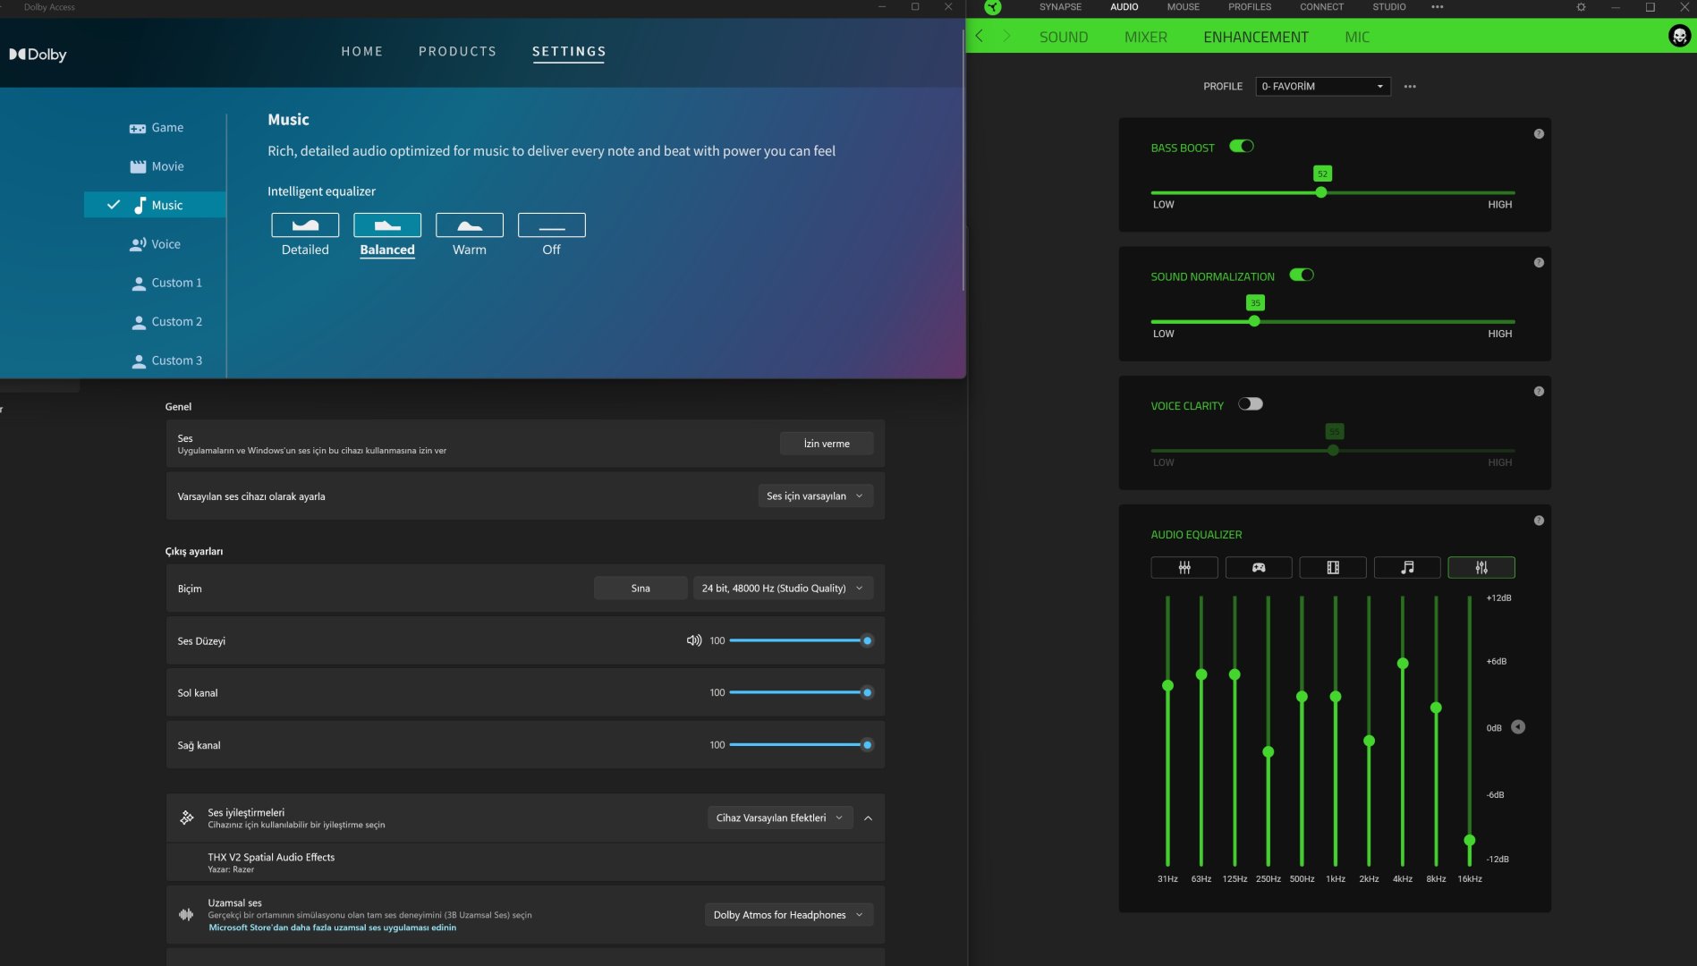This screenshot has height=966, width=1697.
Task: Open the Microsoft Store spatial sound link
Action: point(333,928)
